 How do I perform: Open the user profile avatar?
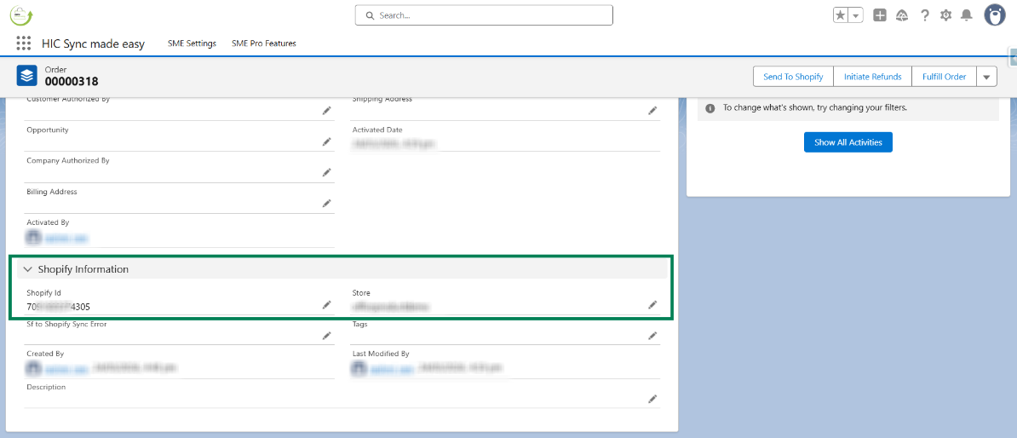pos(995,15)
